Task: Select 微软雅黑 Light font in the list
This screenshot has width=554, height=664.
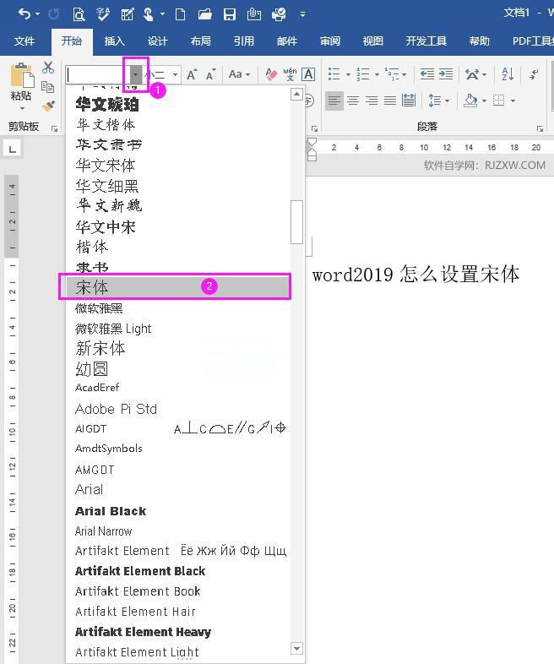Action: pyautogui.click(x=178, y=329)
